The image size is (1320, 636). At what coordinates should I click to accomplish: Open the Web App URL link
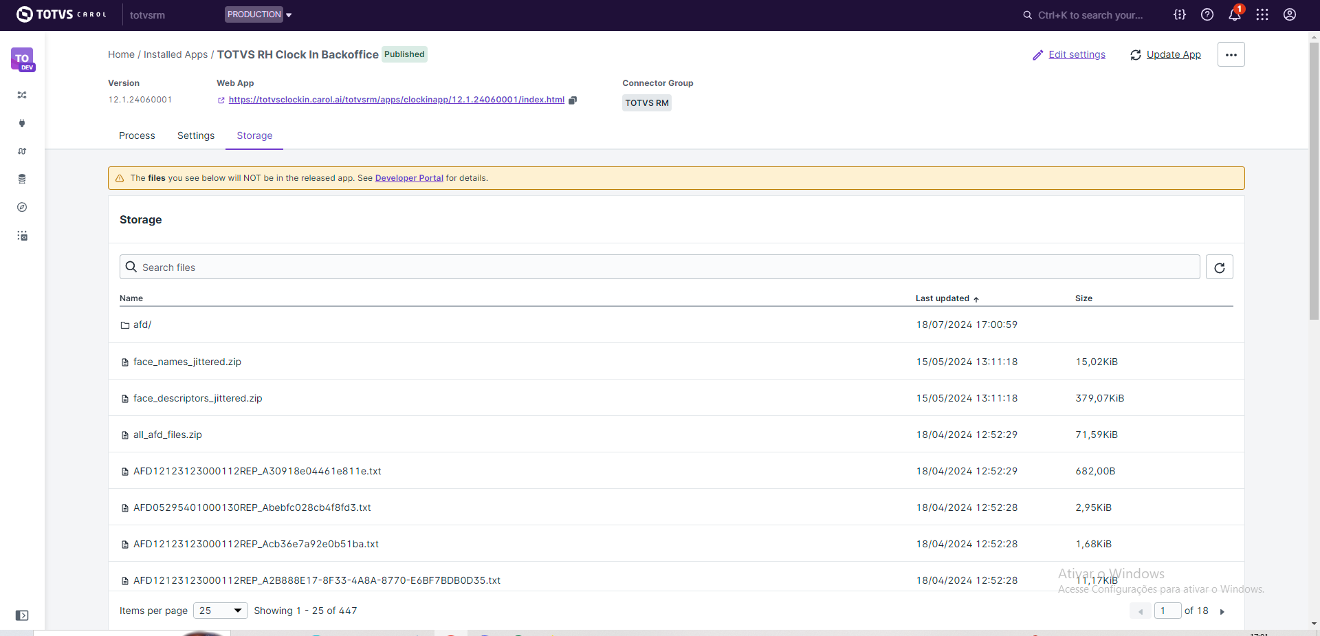(x=397, y=100)
